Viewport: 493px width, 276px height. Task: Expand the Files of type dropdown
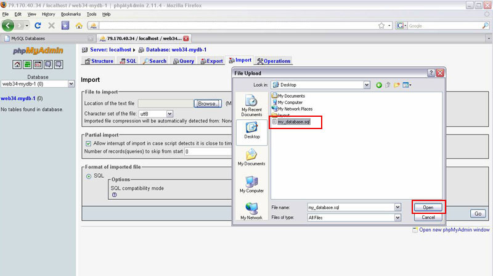pos(397,218)
